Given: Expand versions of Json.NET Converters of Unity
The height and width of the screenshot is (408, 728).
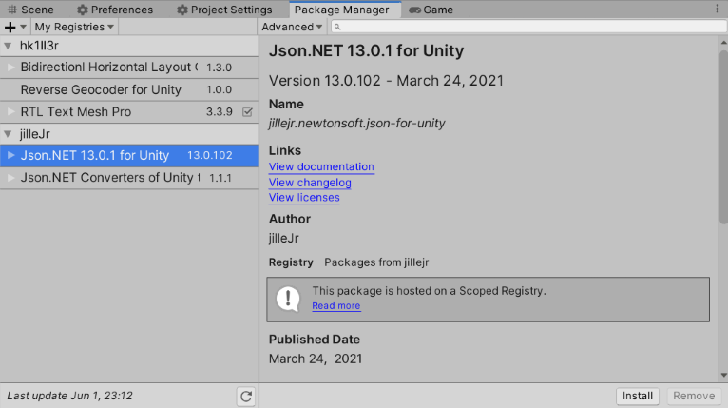Looking at the screenshot, I should click(x=10, y=178).
